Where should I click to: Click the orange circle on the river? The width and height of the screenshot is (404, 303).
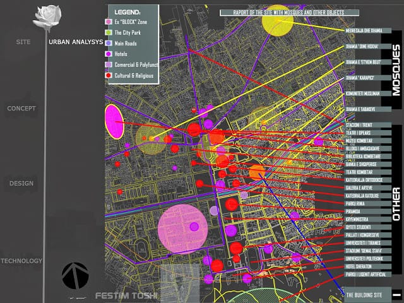point(257,172)
